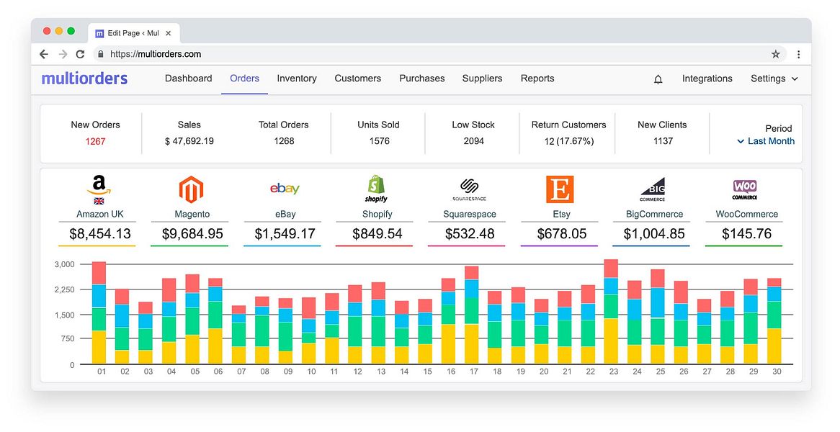Click the Shopify bag logo
840x432 pixels.
click(376, 189)
